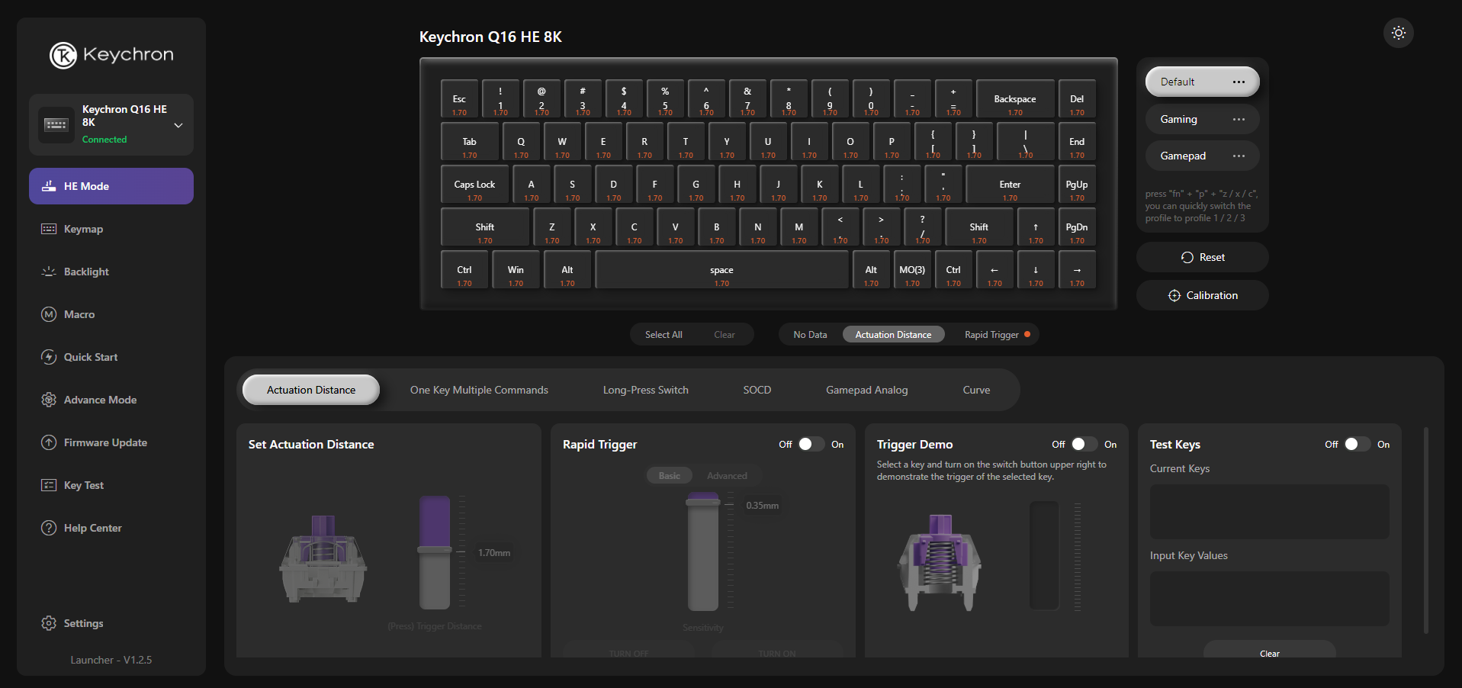Open Key Test via its sidebar icon
The width and height of the screenshot is (1462, 688).
point(49,485)
